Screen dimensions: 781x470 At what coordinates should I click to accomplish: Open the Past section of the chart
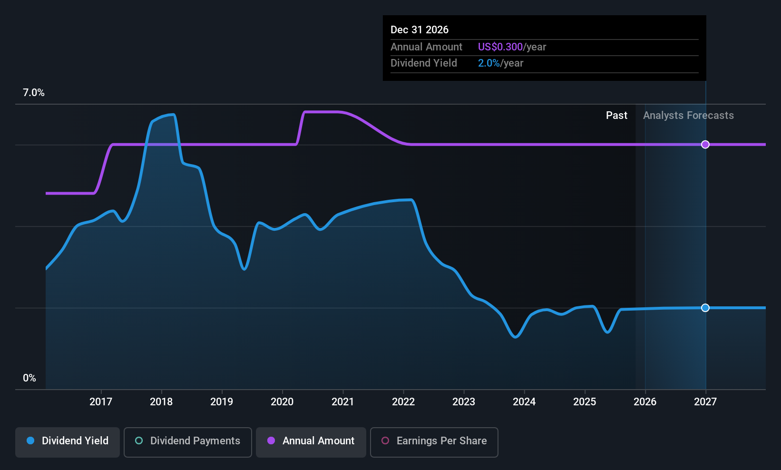(616, 115)
